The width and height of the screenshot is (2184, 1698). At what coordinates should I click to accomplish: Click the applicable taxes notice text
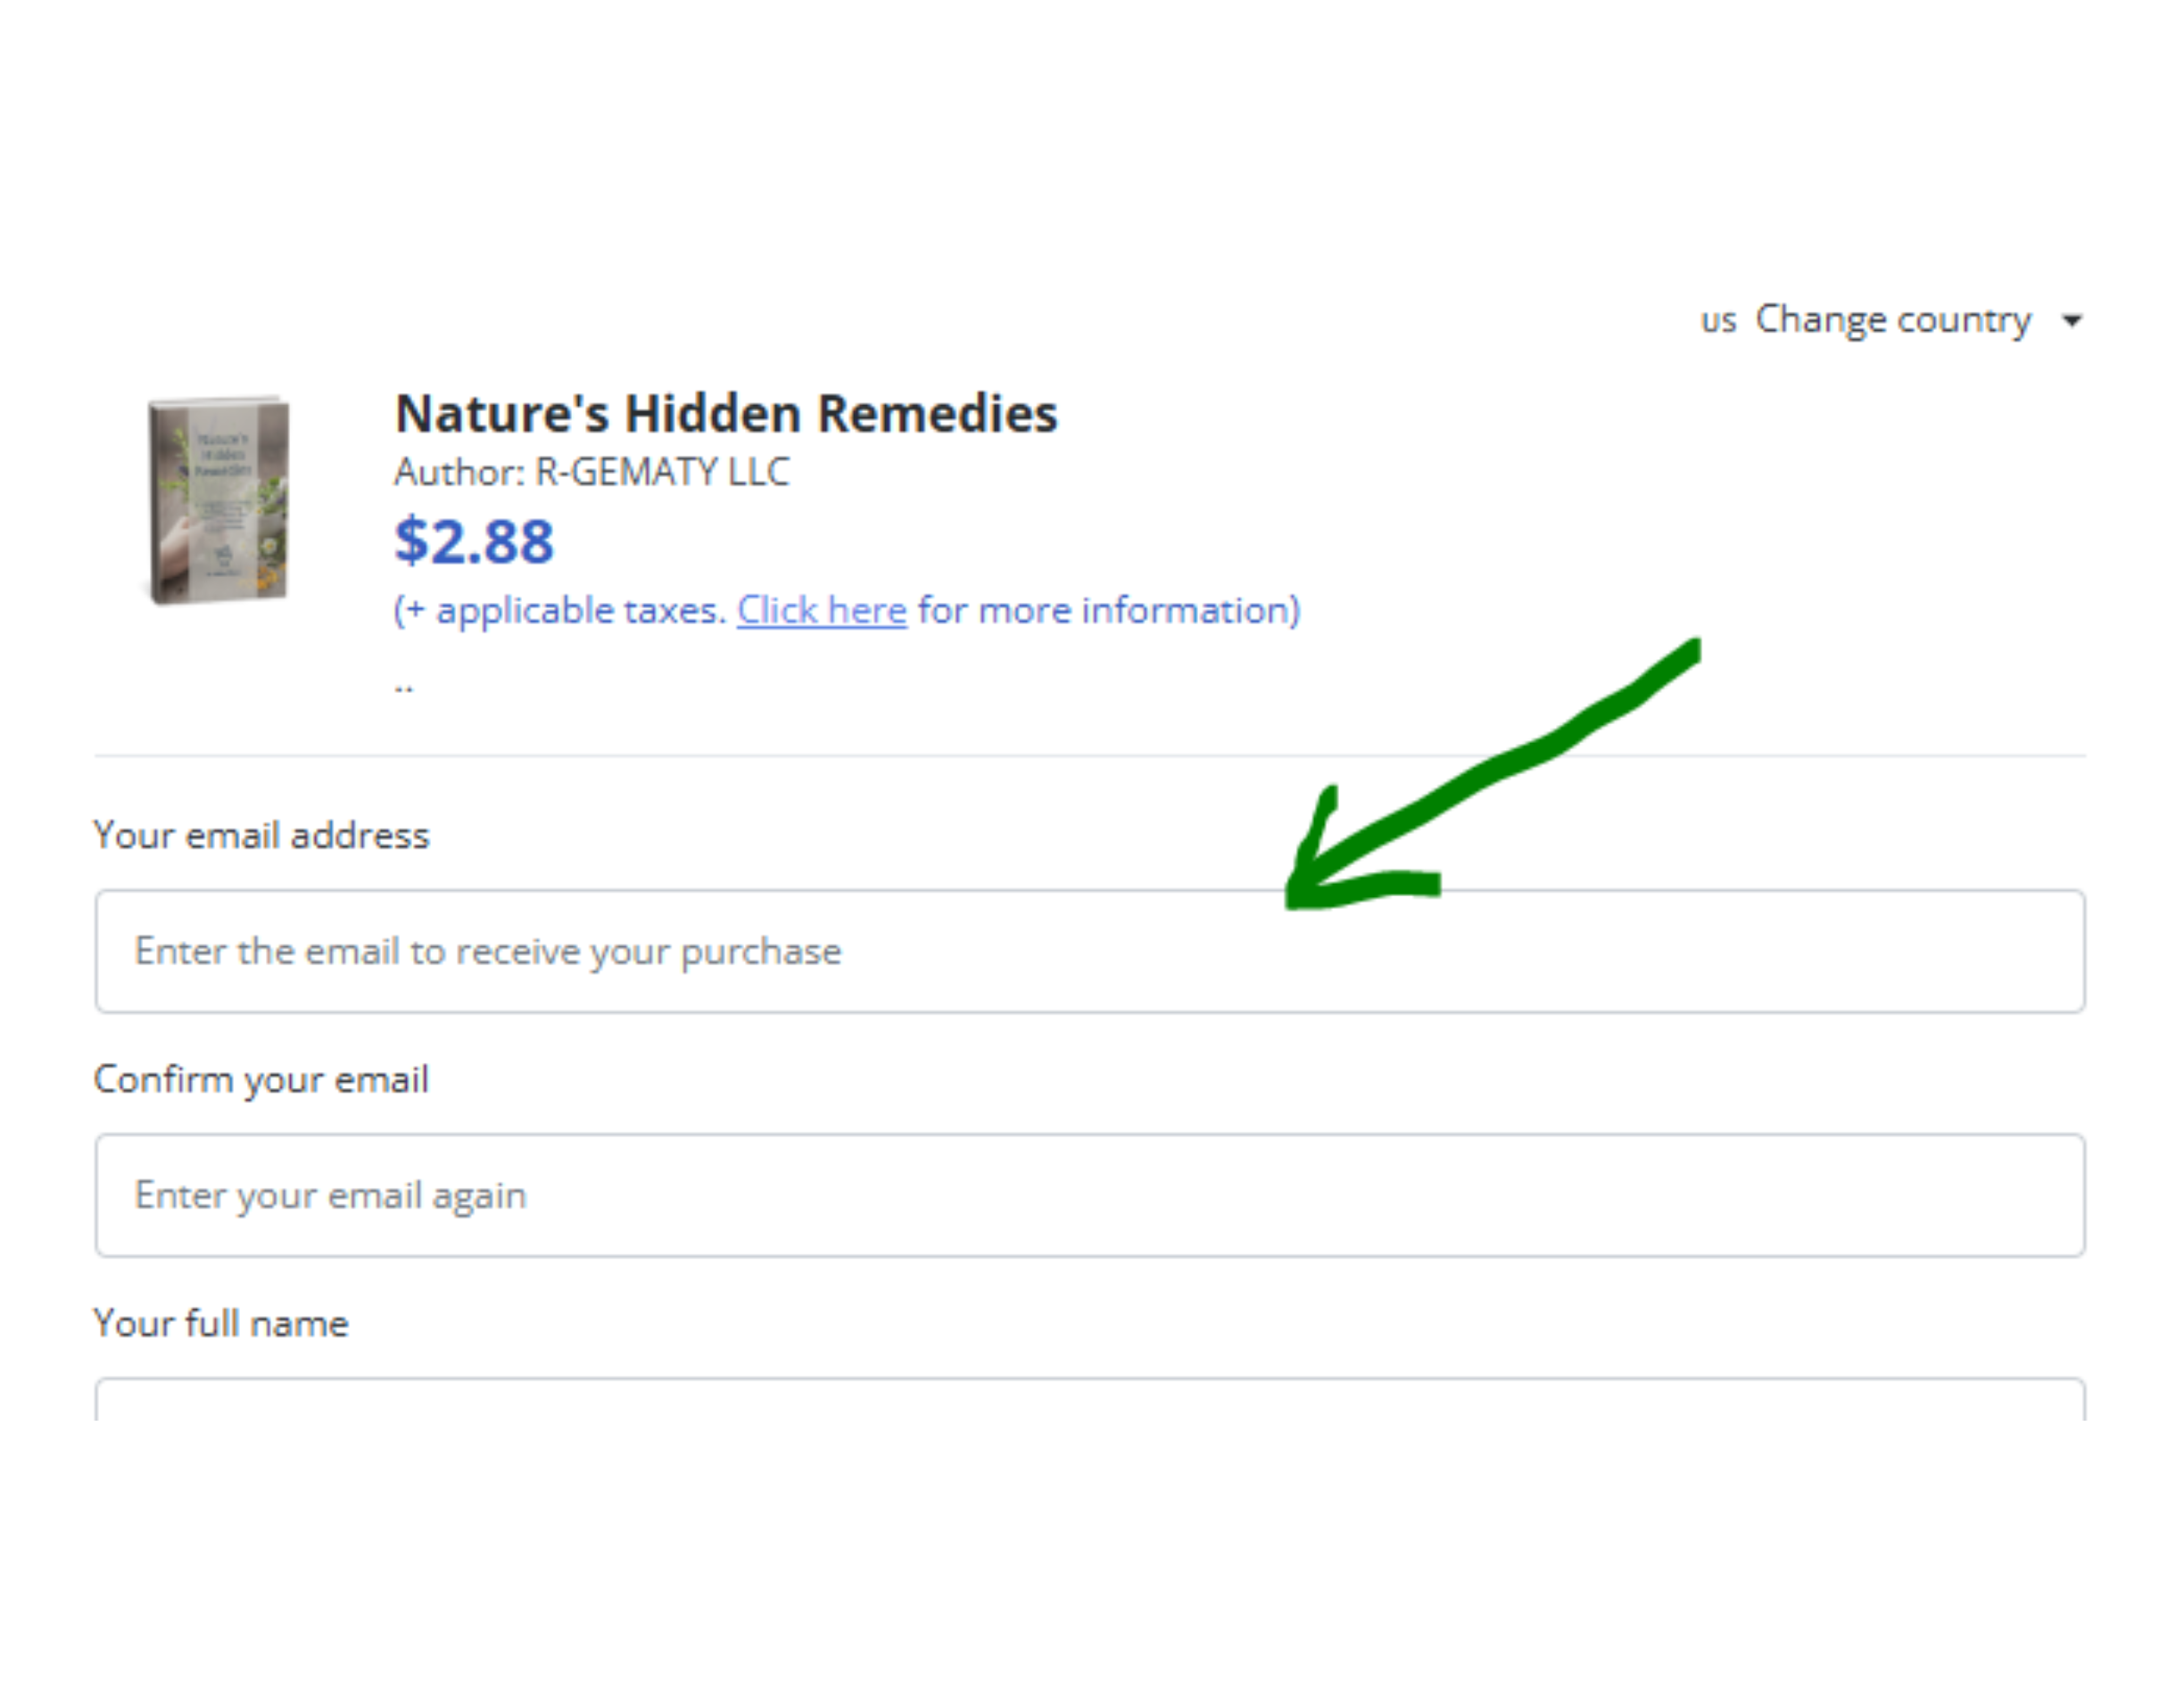tap(560, 610)
